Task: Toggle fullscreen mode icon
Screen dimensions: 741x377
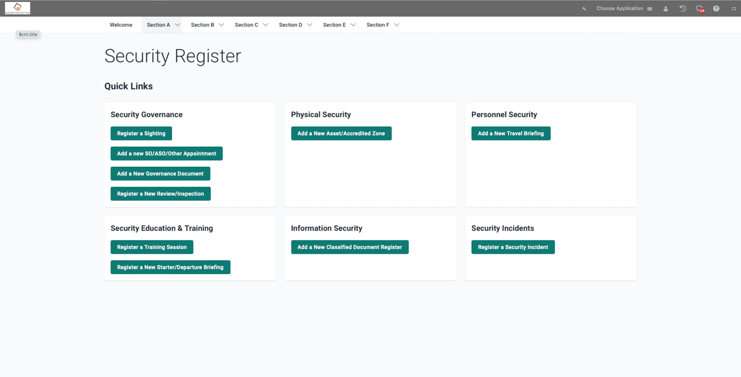Action: point(734,8)
